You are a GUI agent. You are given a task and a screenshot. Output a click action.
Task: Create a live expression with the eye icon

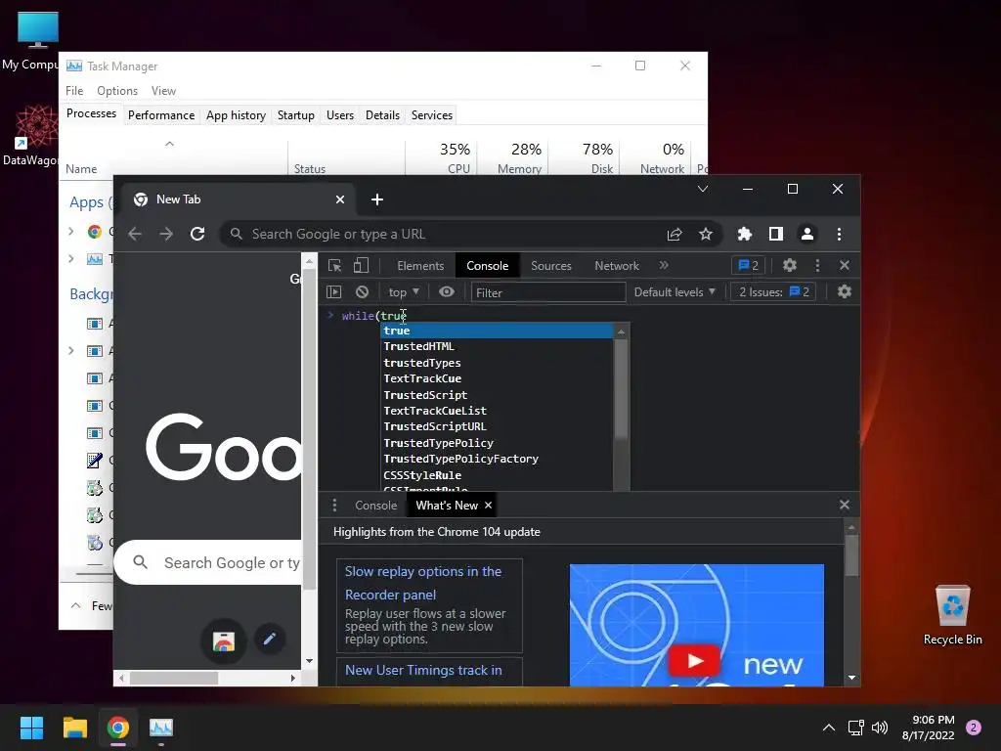pyautogui.click(x=447, y=291)
